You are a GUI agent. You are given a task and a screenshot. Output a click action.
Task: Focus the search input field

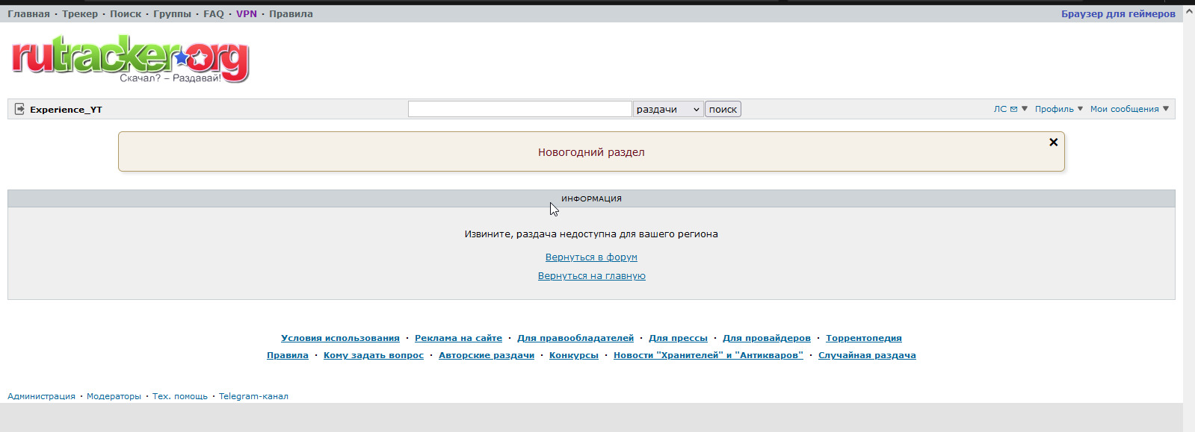tap(520, 109)
